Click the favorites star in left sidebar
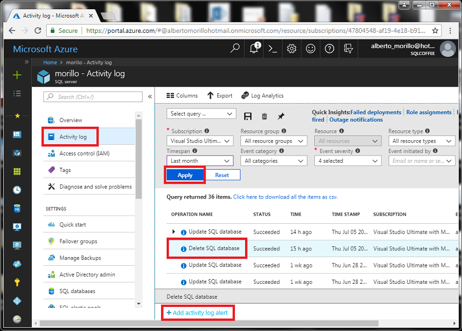This screenshot has height=331, width=462. point(17,115)
